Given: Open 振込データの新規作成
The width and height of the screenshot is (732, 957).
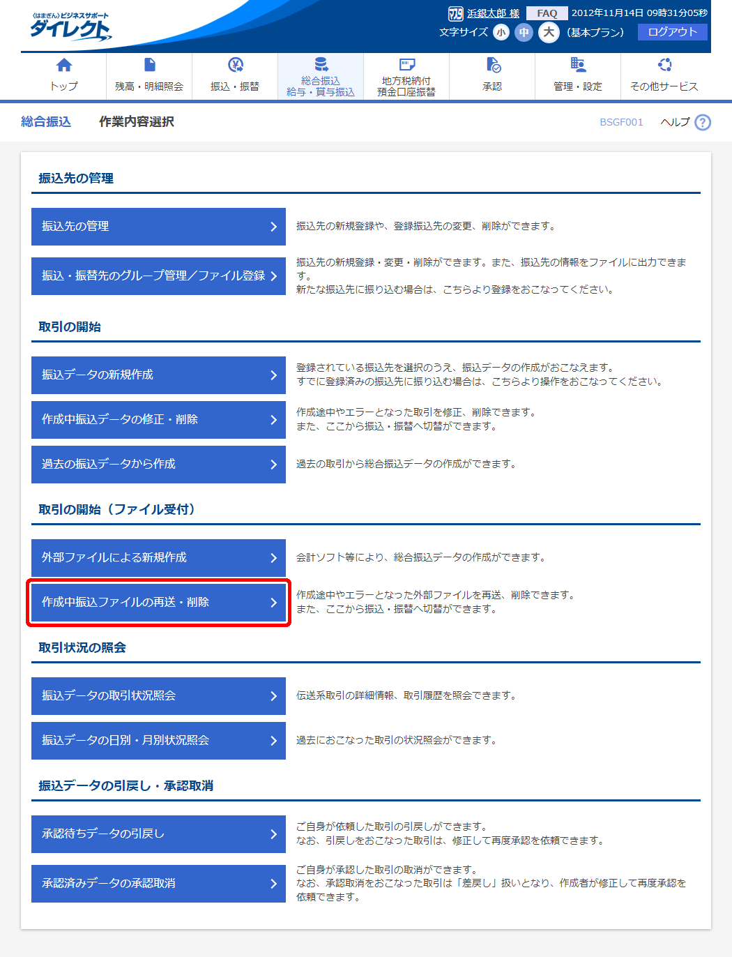Looking at the screenshot, I should coord(158,375).
